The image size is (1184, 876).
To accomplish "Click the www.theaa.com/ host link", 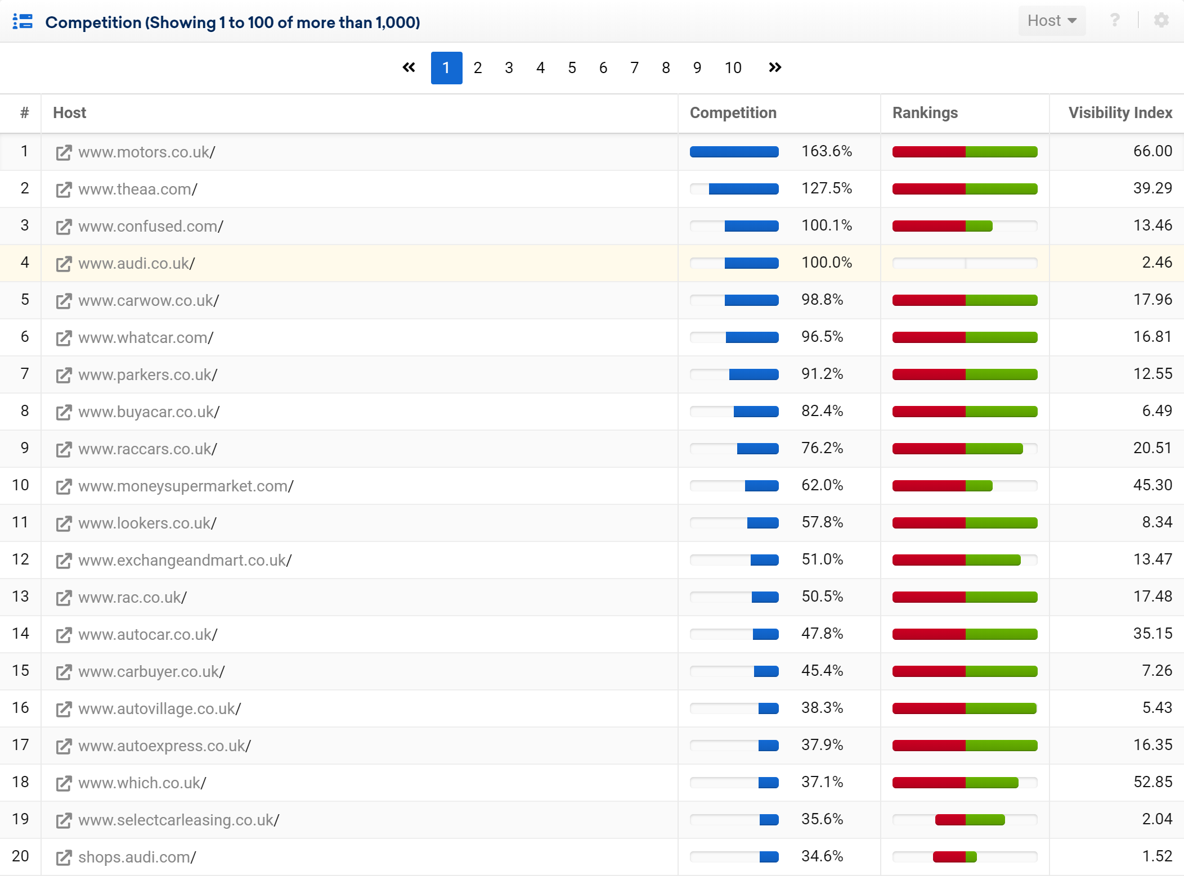I will (x=138, y=189).
